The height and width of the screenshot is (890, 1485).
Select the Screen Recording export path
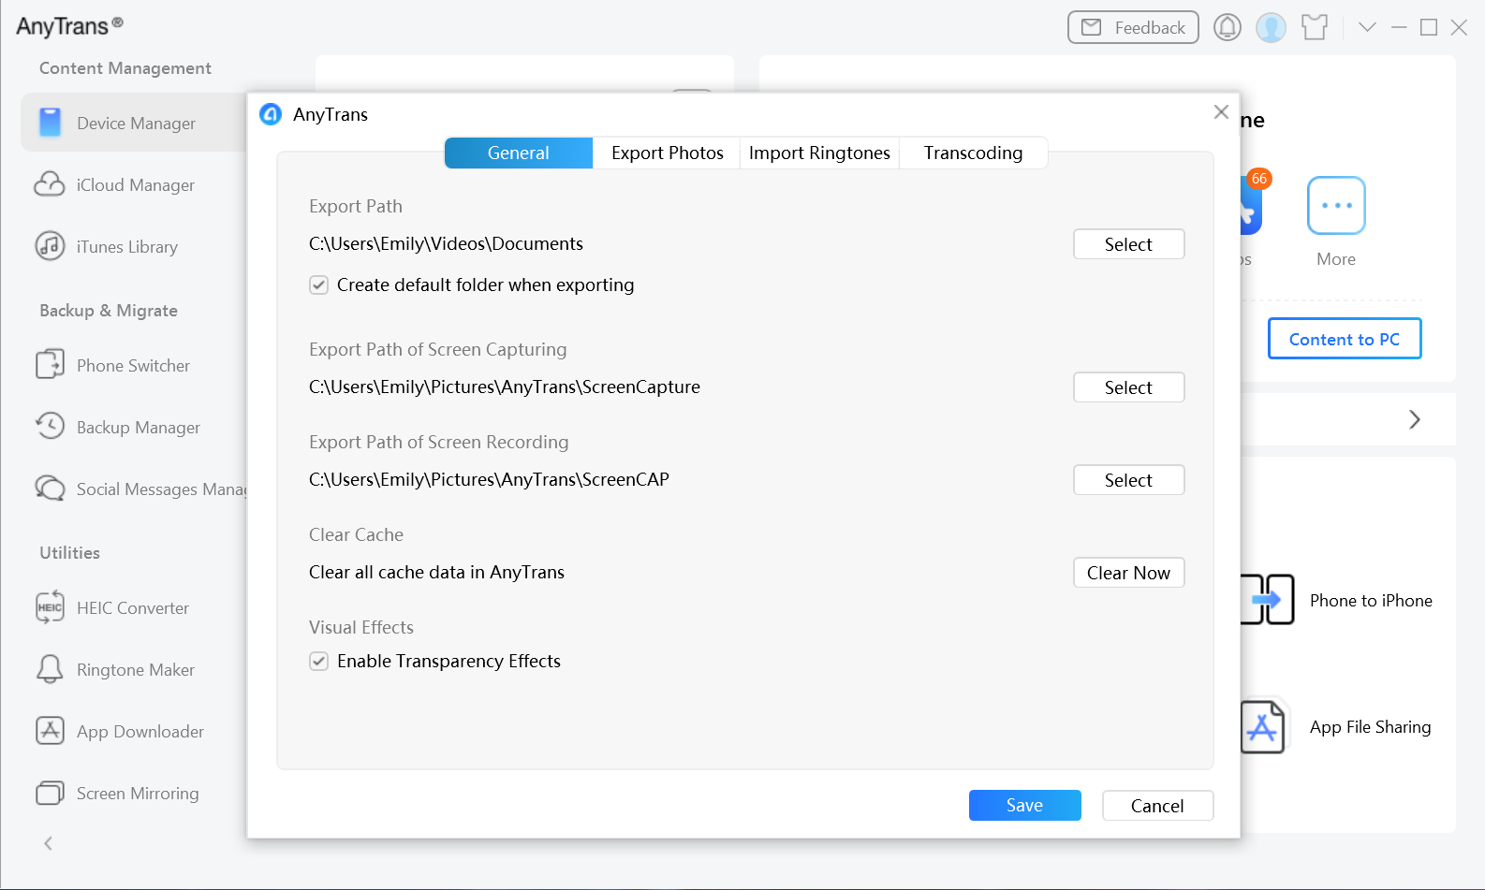(1128, 480)
